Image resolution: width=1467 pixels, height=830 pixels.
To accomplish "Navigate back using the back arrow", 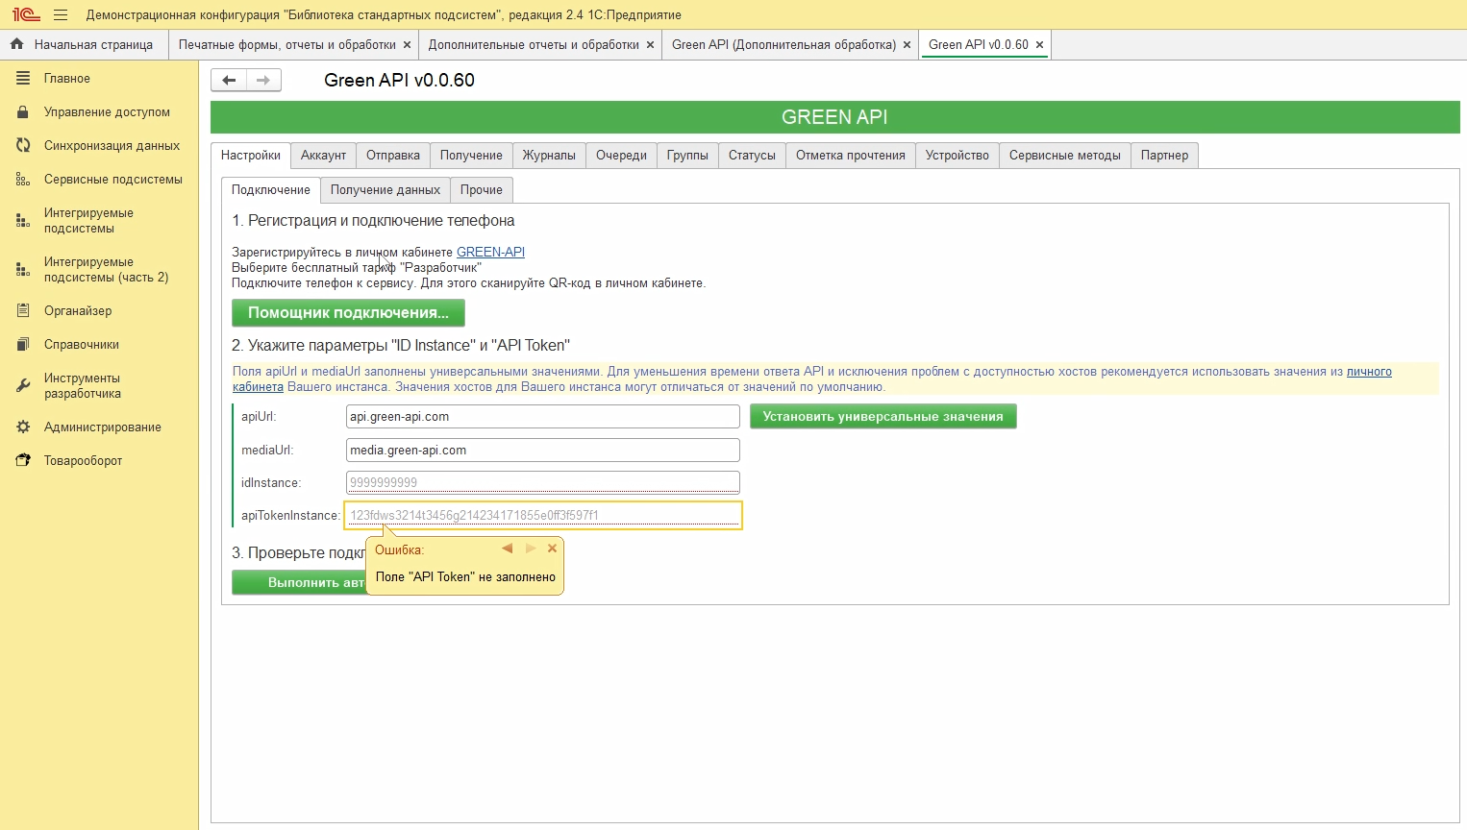I will (x=229, y=80).
